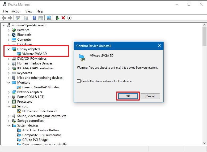This screenshot has width=207, height=152.
Task: Open the Properties toolbar icon
Action: pyautogui.click(x=26, y=18)
